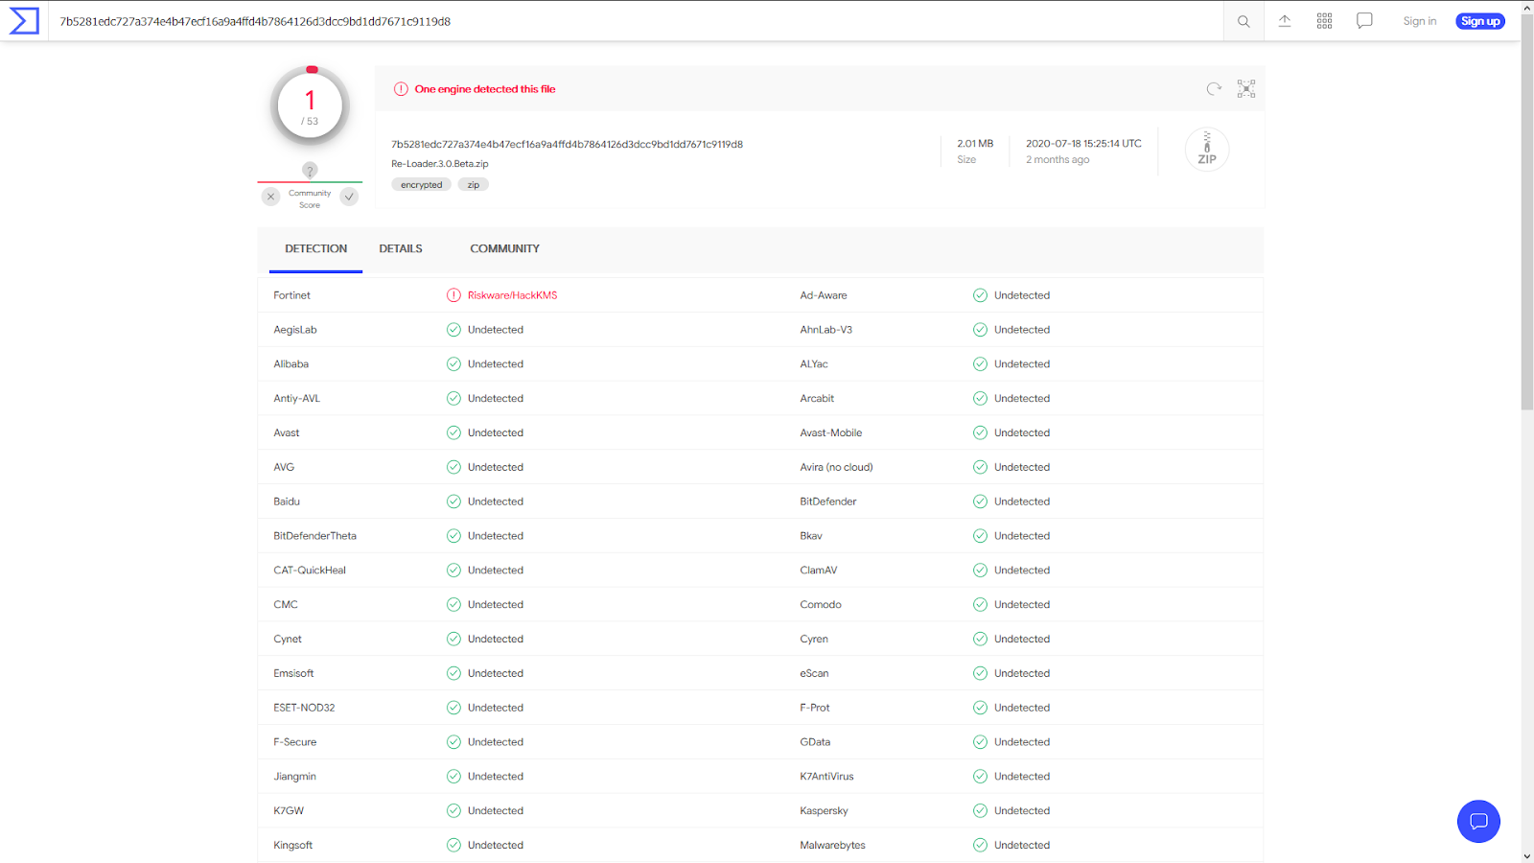Open the blue chat bubble button
Screen dimensions: 1534x863
[1478, 821]
